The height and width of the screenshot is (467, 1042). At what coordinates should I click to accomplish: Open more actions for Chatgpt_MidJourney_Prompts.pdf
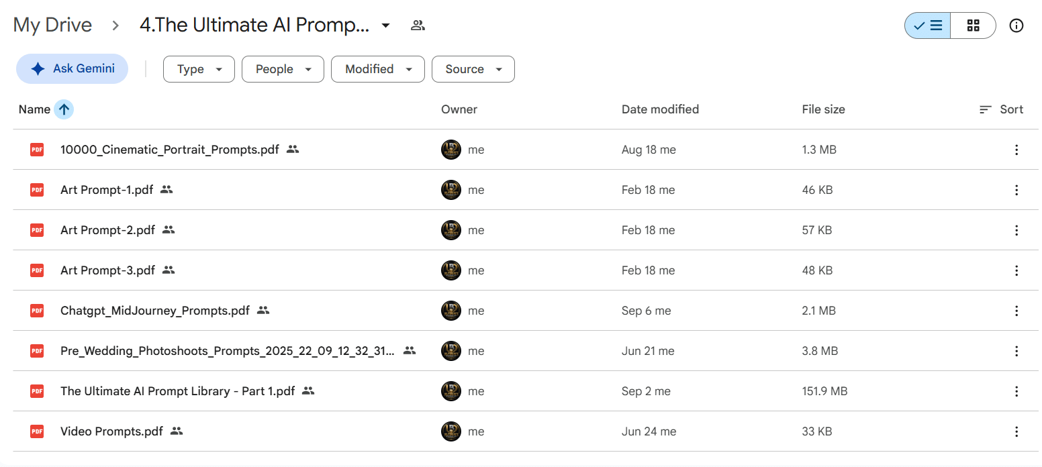(1016, 311)
